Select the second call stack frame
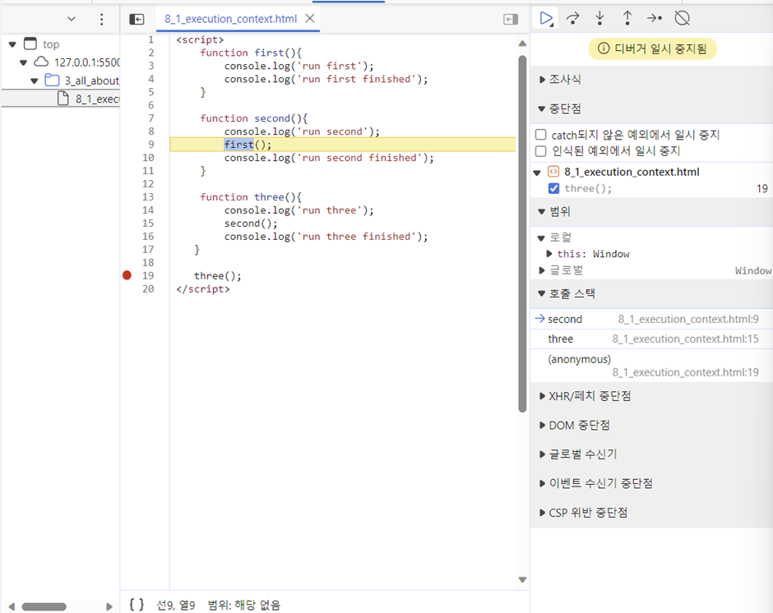The image size is (773, 613). point(652,319)
